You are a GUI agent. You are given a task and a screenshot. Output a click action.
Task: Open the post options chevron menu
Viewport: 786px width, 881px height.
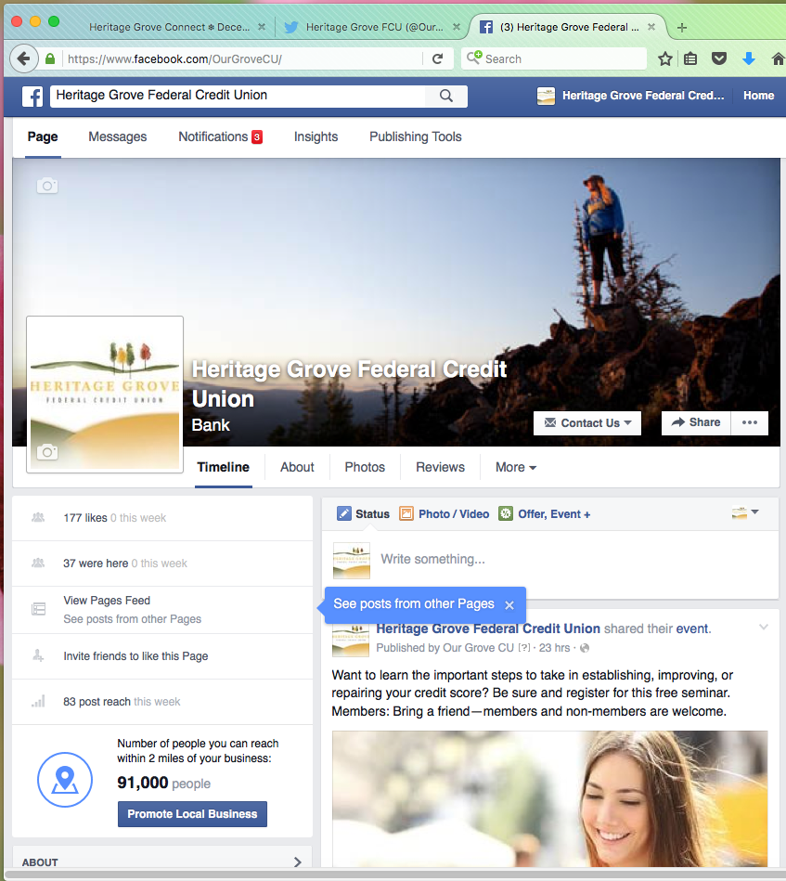click(764, 628)
